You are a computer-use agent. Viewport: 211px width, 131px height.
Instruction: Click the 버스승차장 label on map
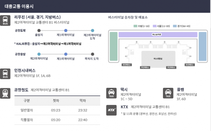157,34
